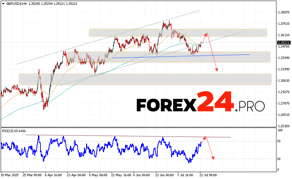Viewport: 292px width, 179px height.
Task: Click the brown RSI descending trendline
Action: [128, 136]
